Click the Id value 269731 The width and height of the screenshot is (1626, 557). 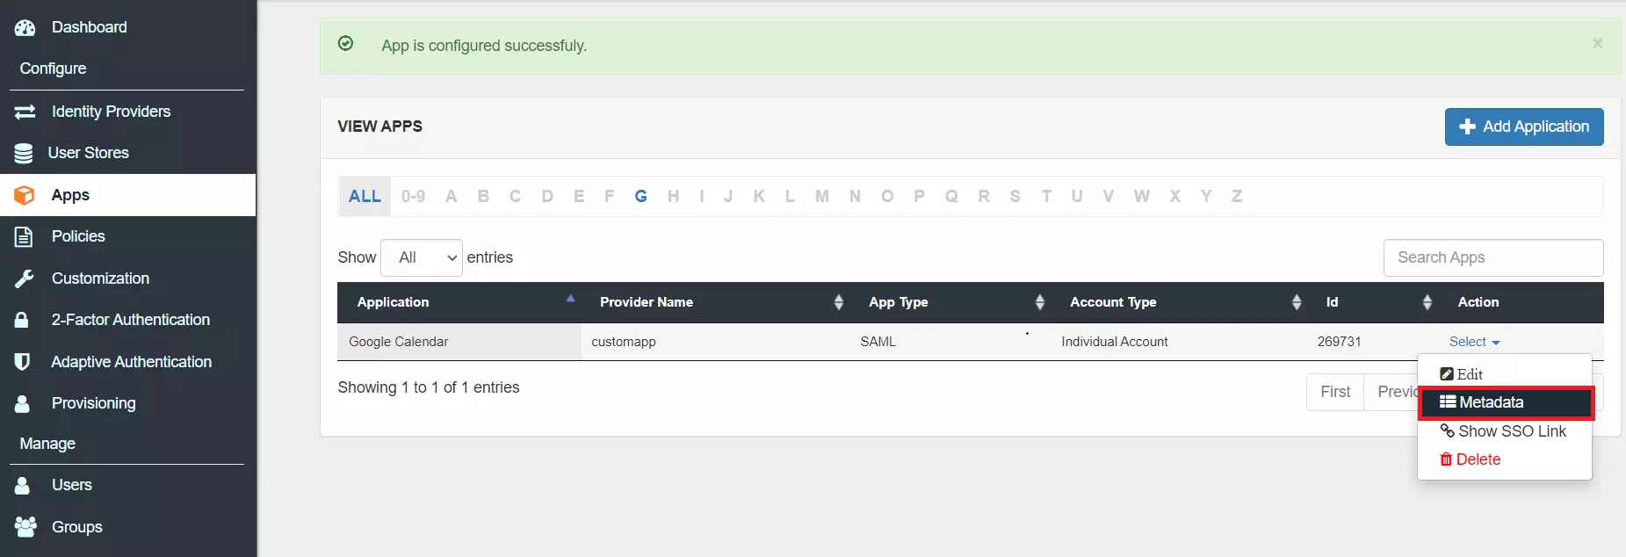(1339, 342)
